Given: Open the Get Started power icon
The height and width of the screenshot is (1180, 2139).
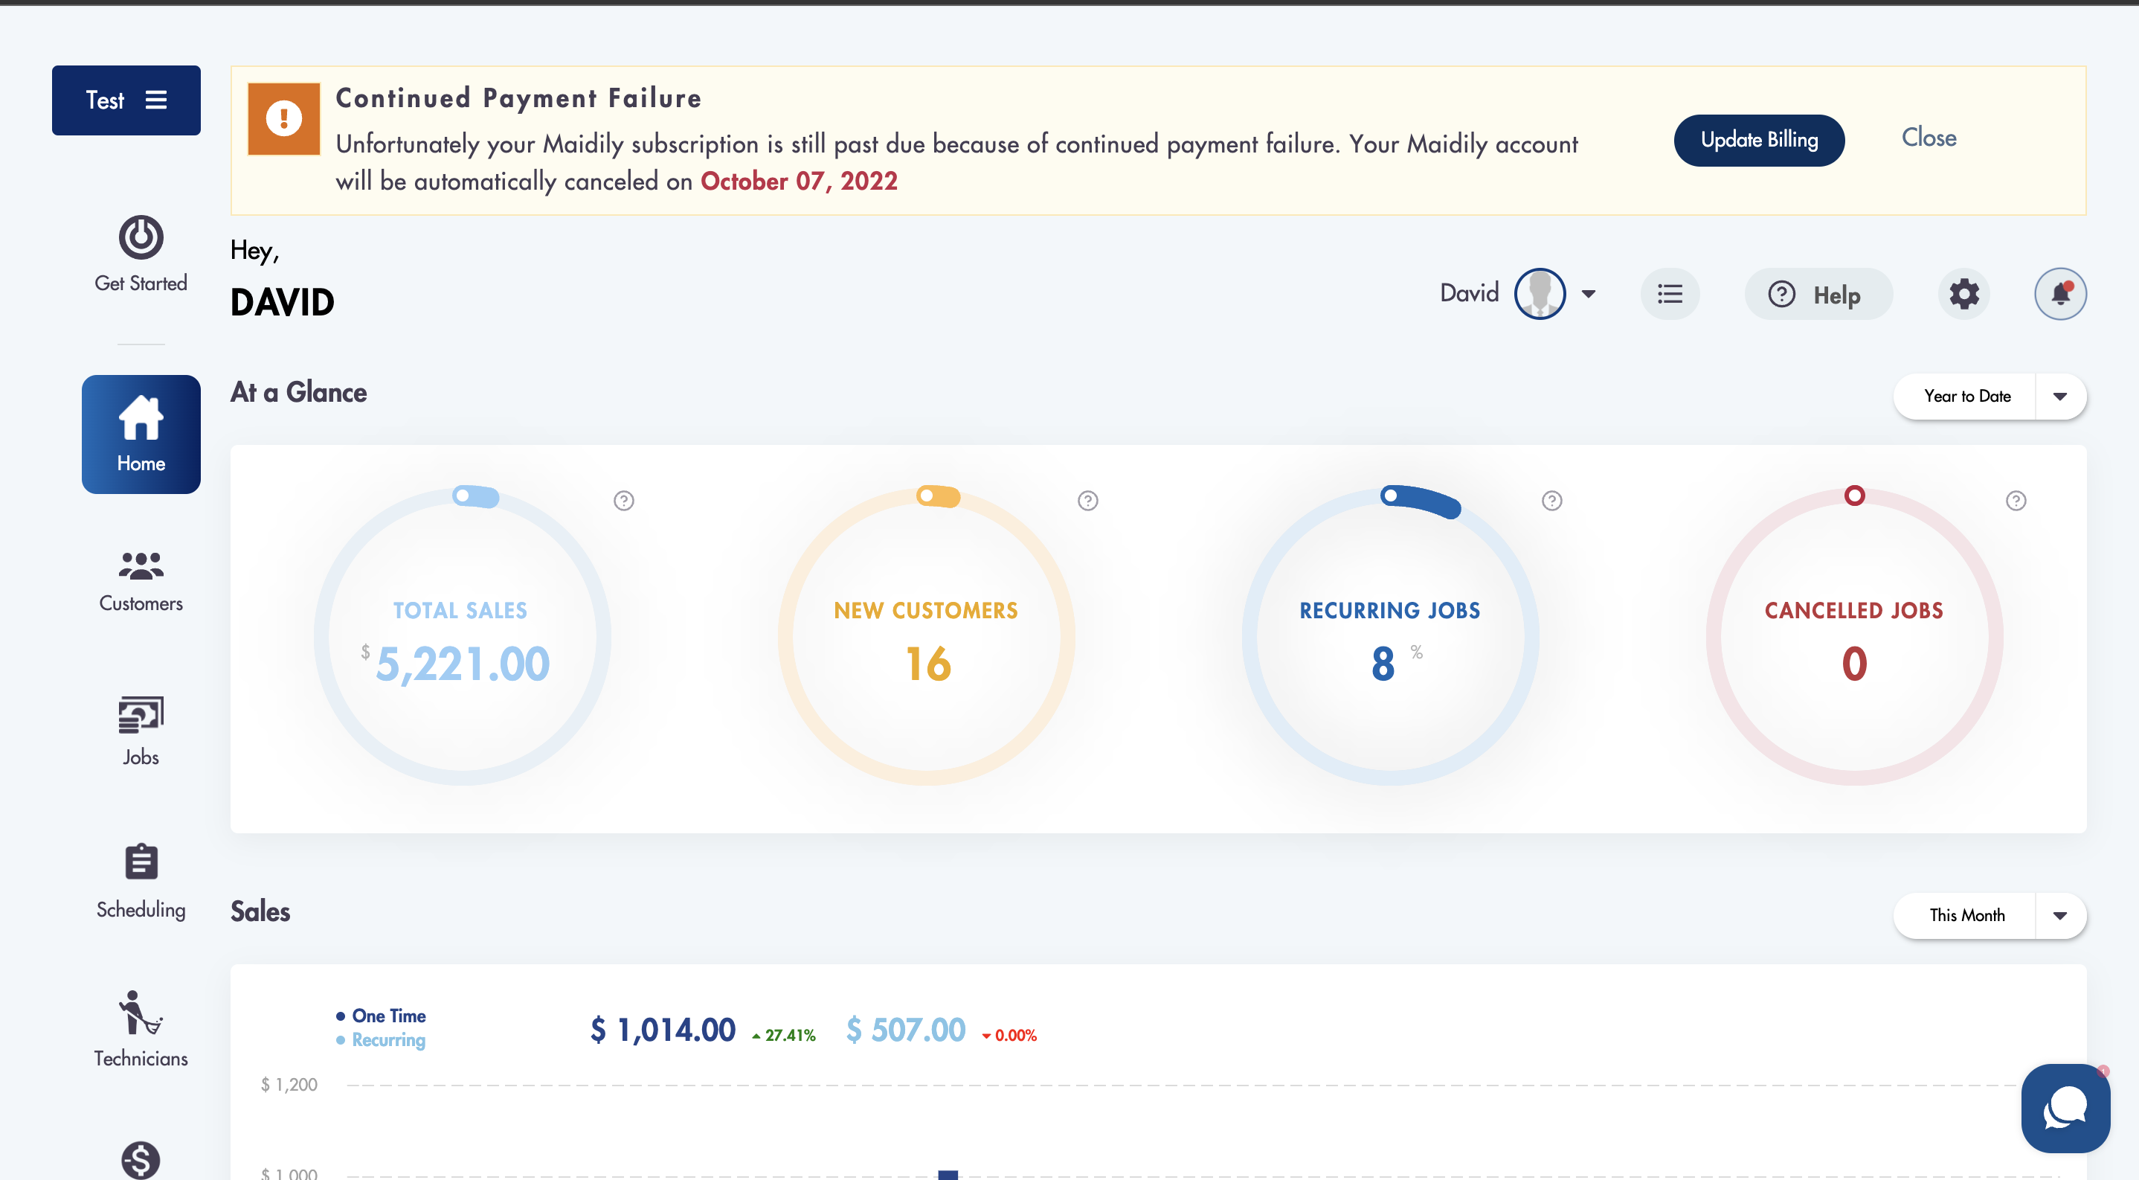Looking at the screenshot, I should click(141, 238).
